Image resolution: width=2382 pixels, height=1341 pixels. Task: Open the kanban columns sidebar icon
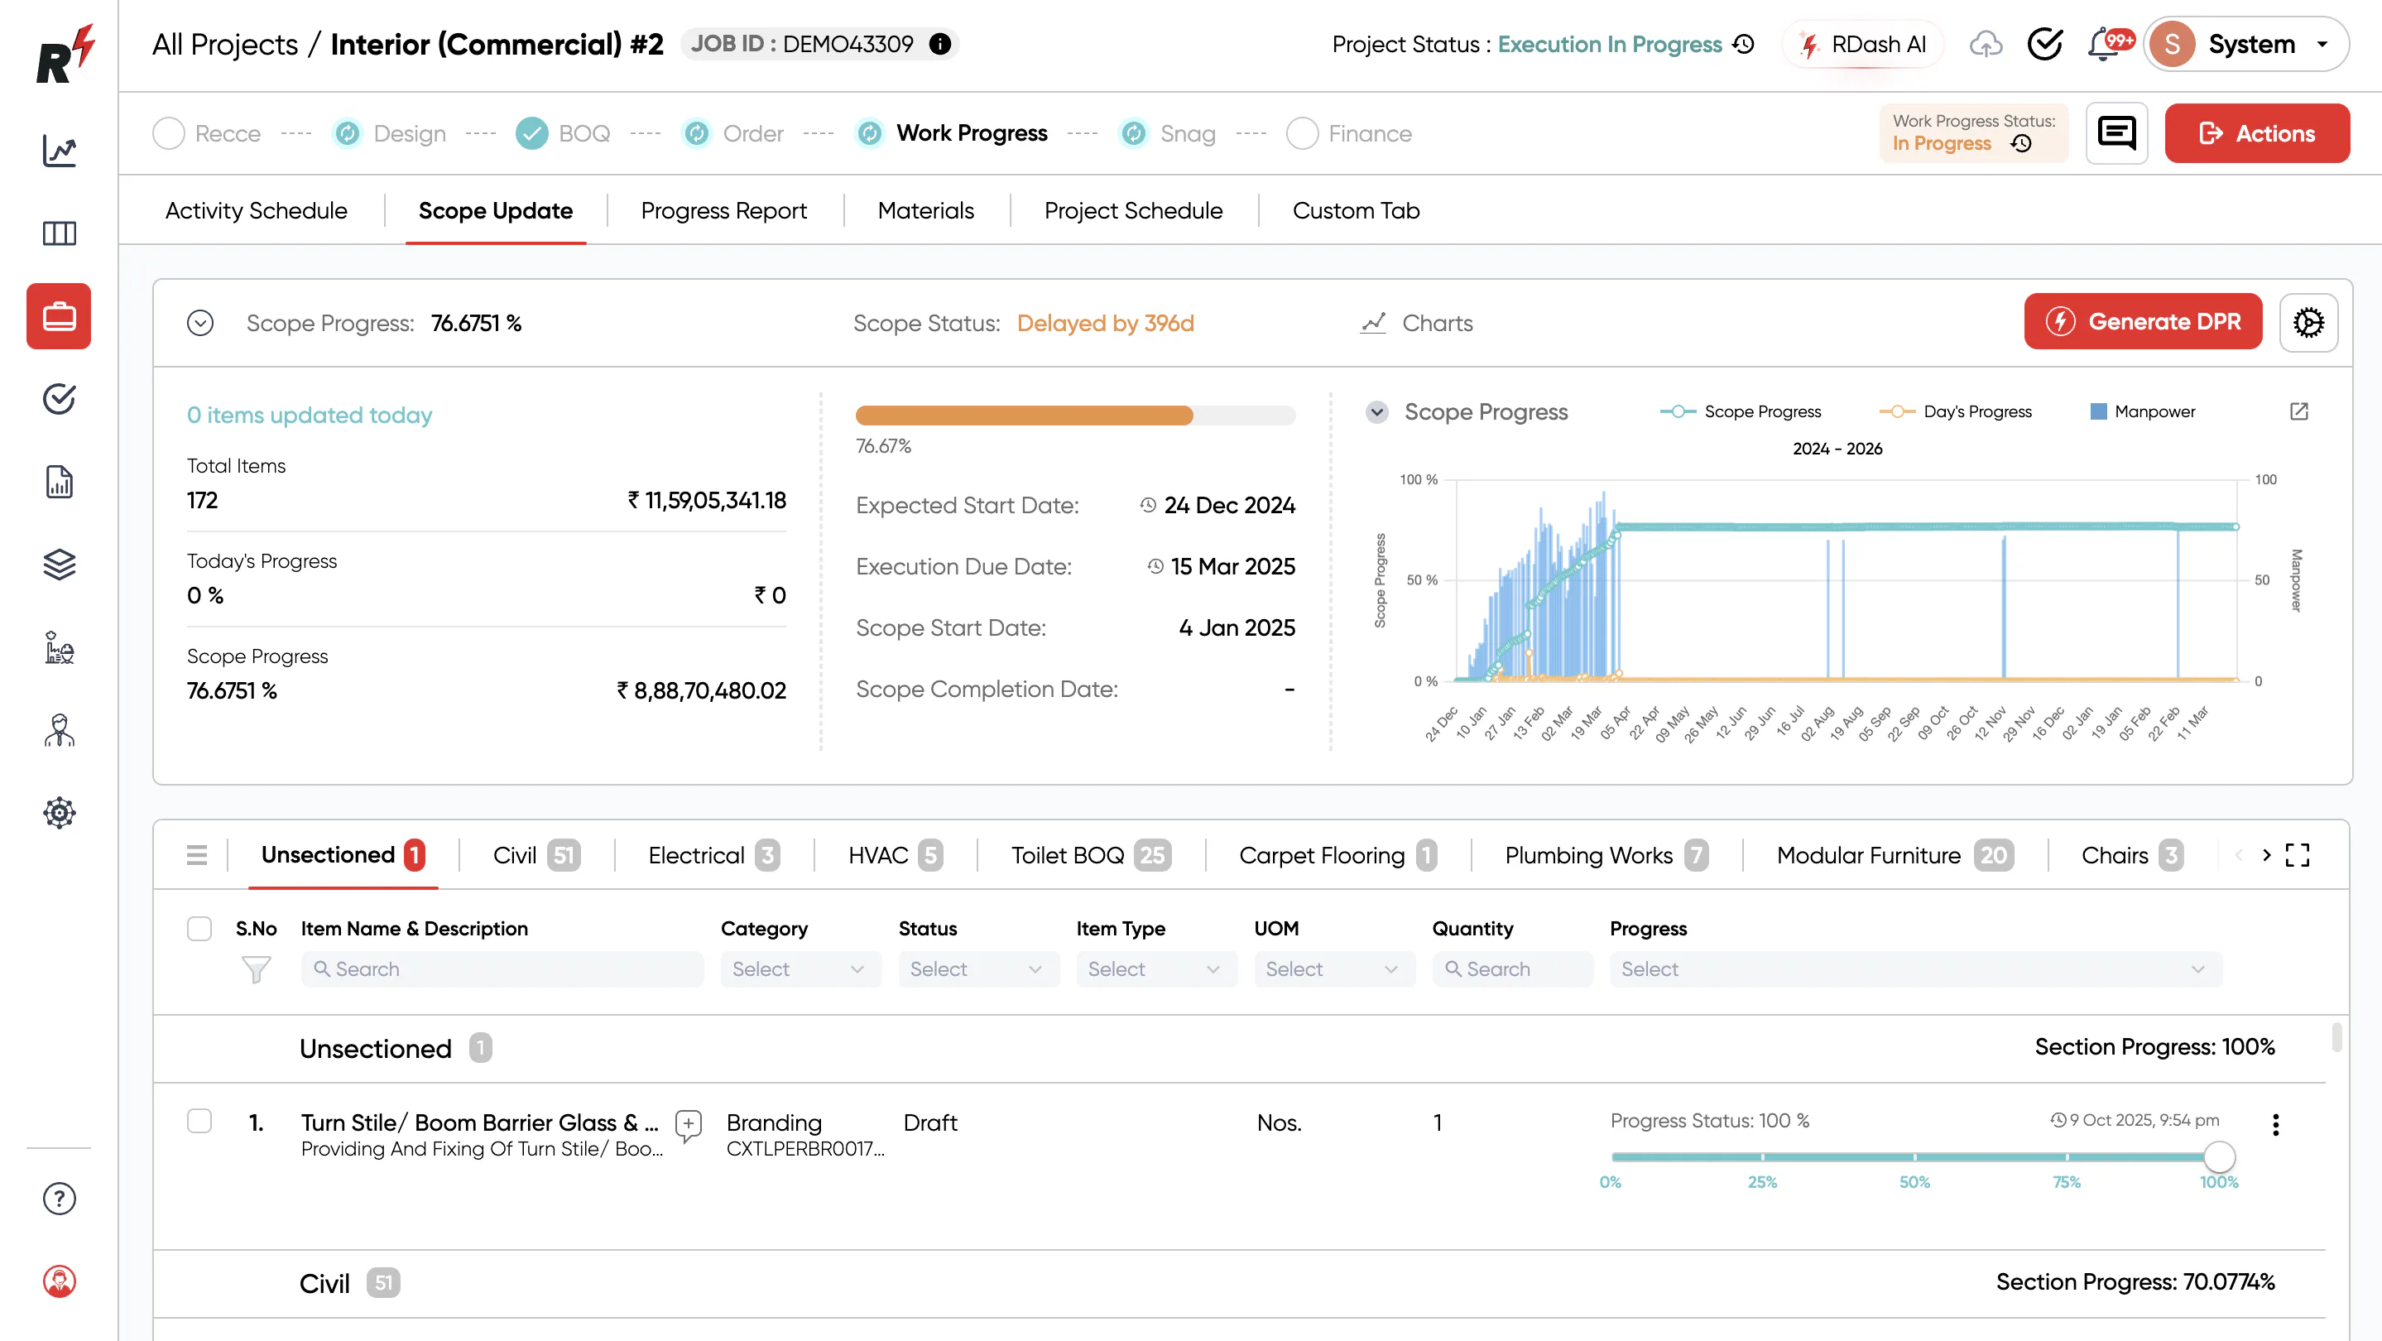(60, 233)
